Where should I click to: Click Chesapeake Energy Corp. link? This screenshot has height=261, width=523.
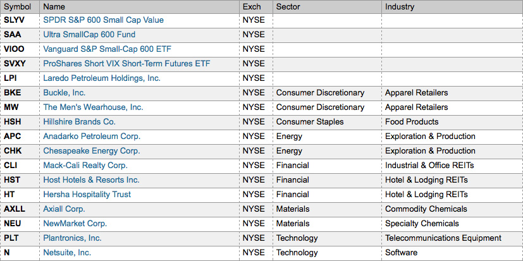click(91, 151)
